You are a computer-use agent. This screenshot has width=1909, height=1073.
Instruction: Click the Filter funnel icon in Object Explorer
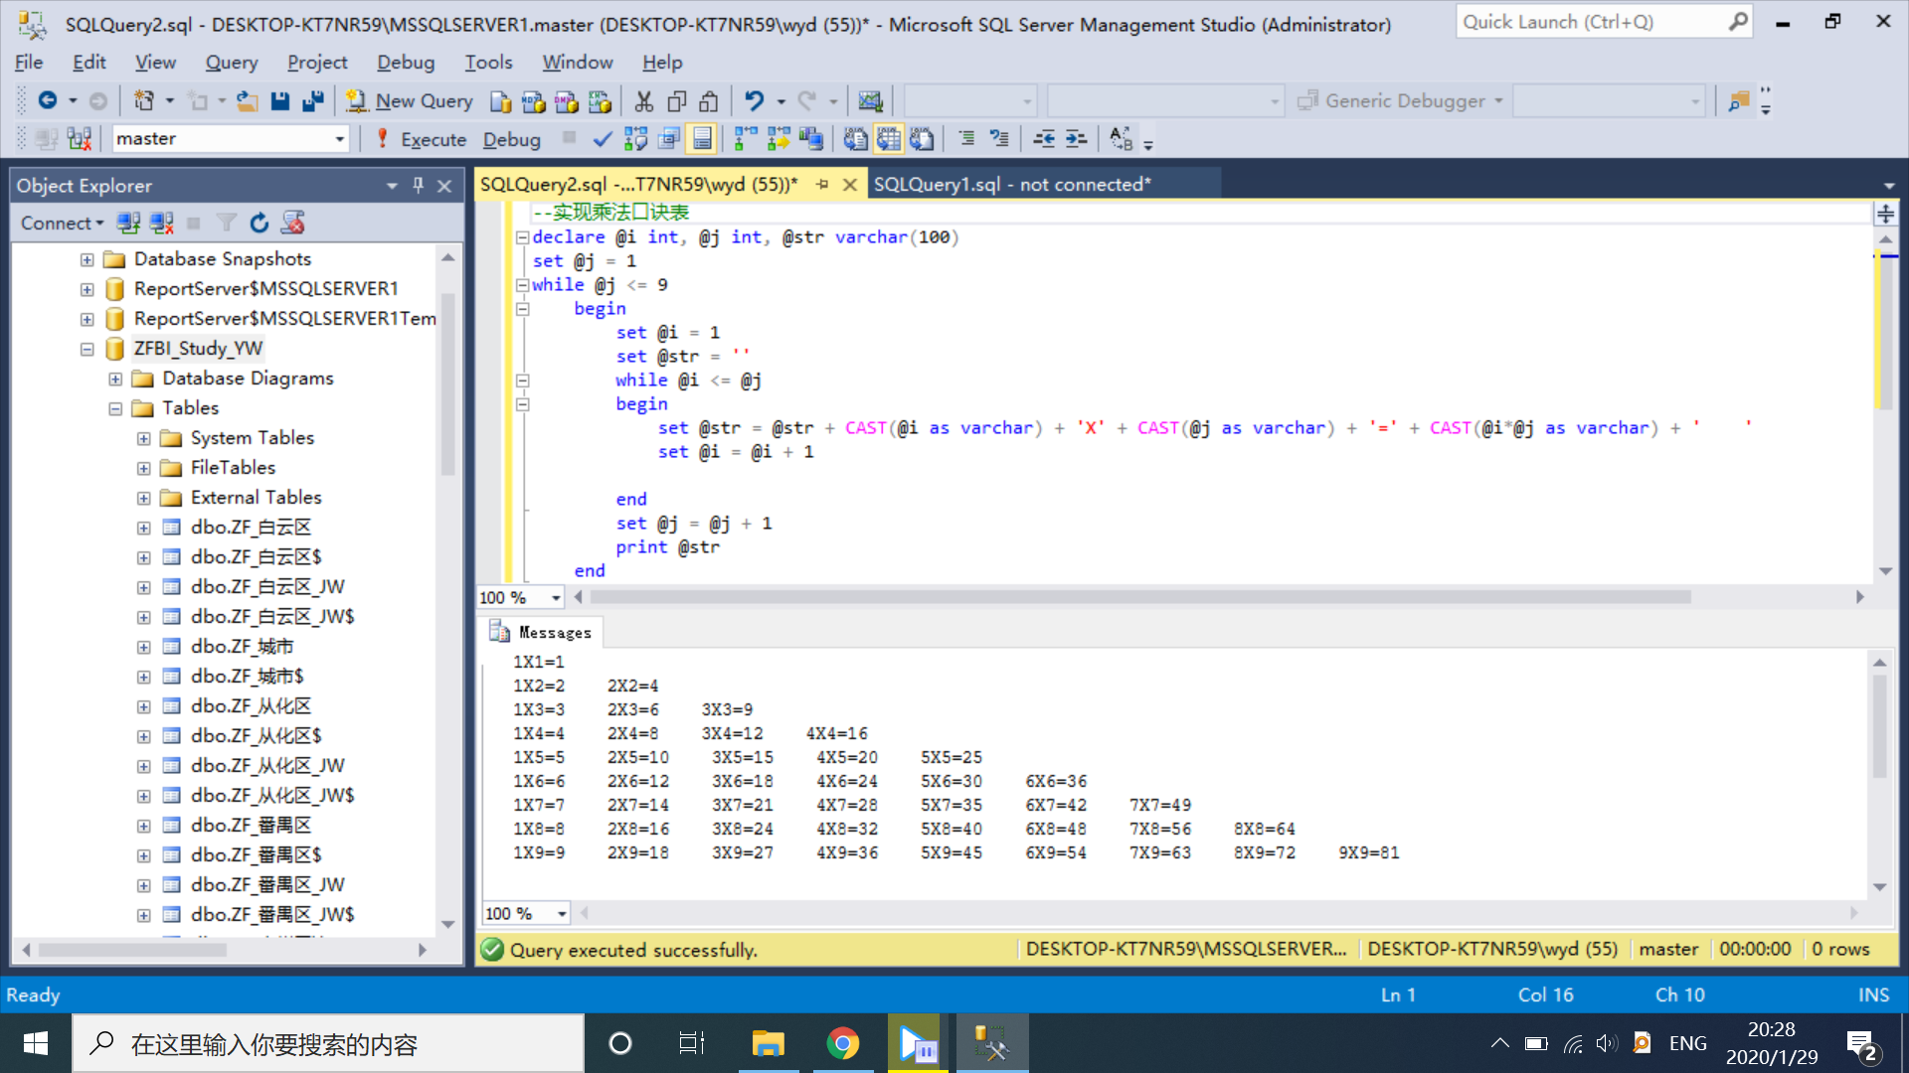tap(227, 223)
